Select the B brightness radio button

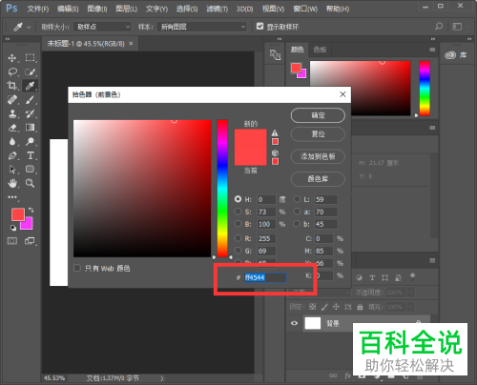(238, 224)
